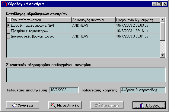Select row Εισροές ταμιευτήρων ΕΥΔΑΠ
This screenshot has height=112, width=169.
pos(83,25)
